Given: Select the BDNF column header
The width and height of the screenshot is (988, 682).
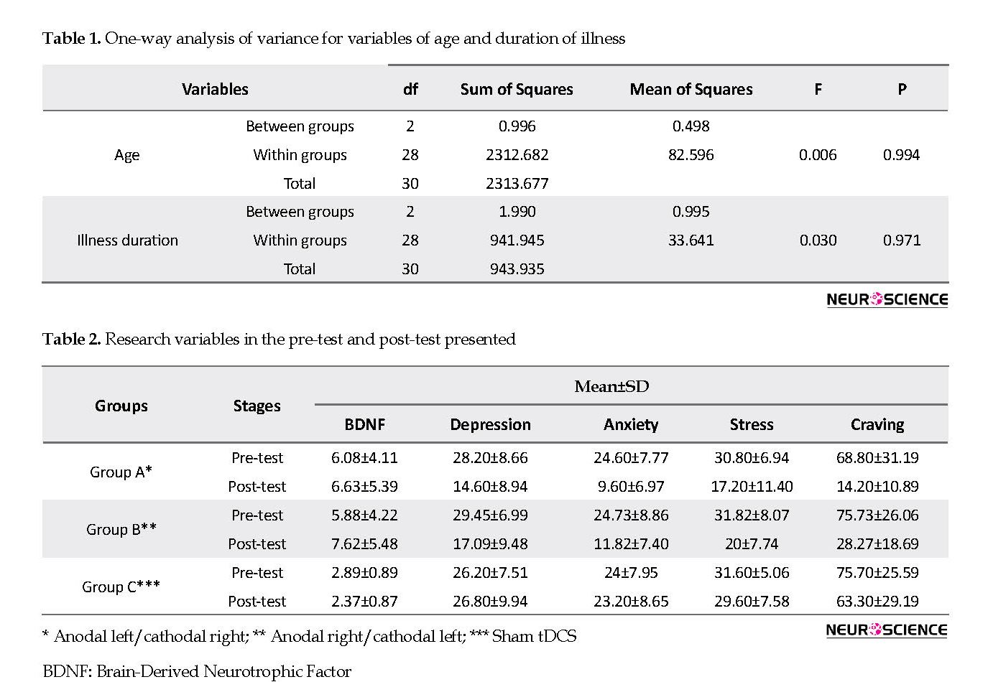Looking at the screenshot, I should pos(365,424).
